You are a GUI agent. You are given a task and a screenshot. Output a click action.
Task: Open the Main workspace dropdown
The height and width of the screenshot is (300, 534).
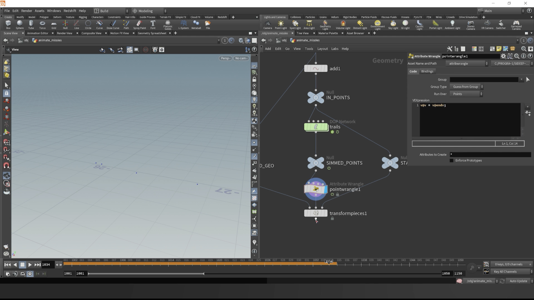tap(501, 11)
